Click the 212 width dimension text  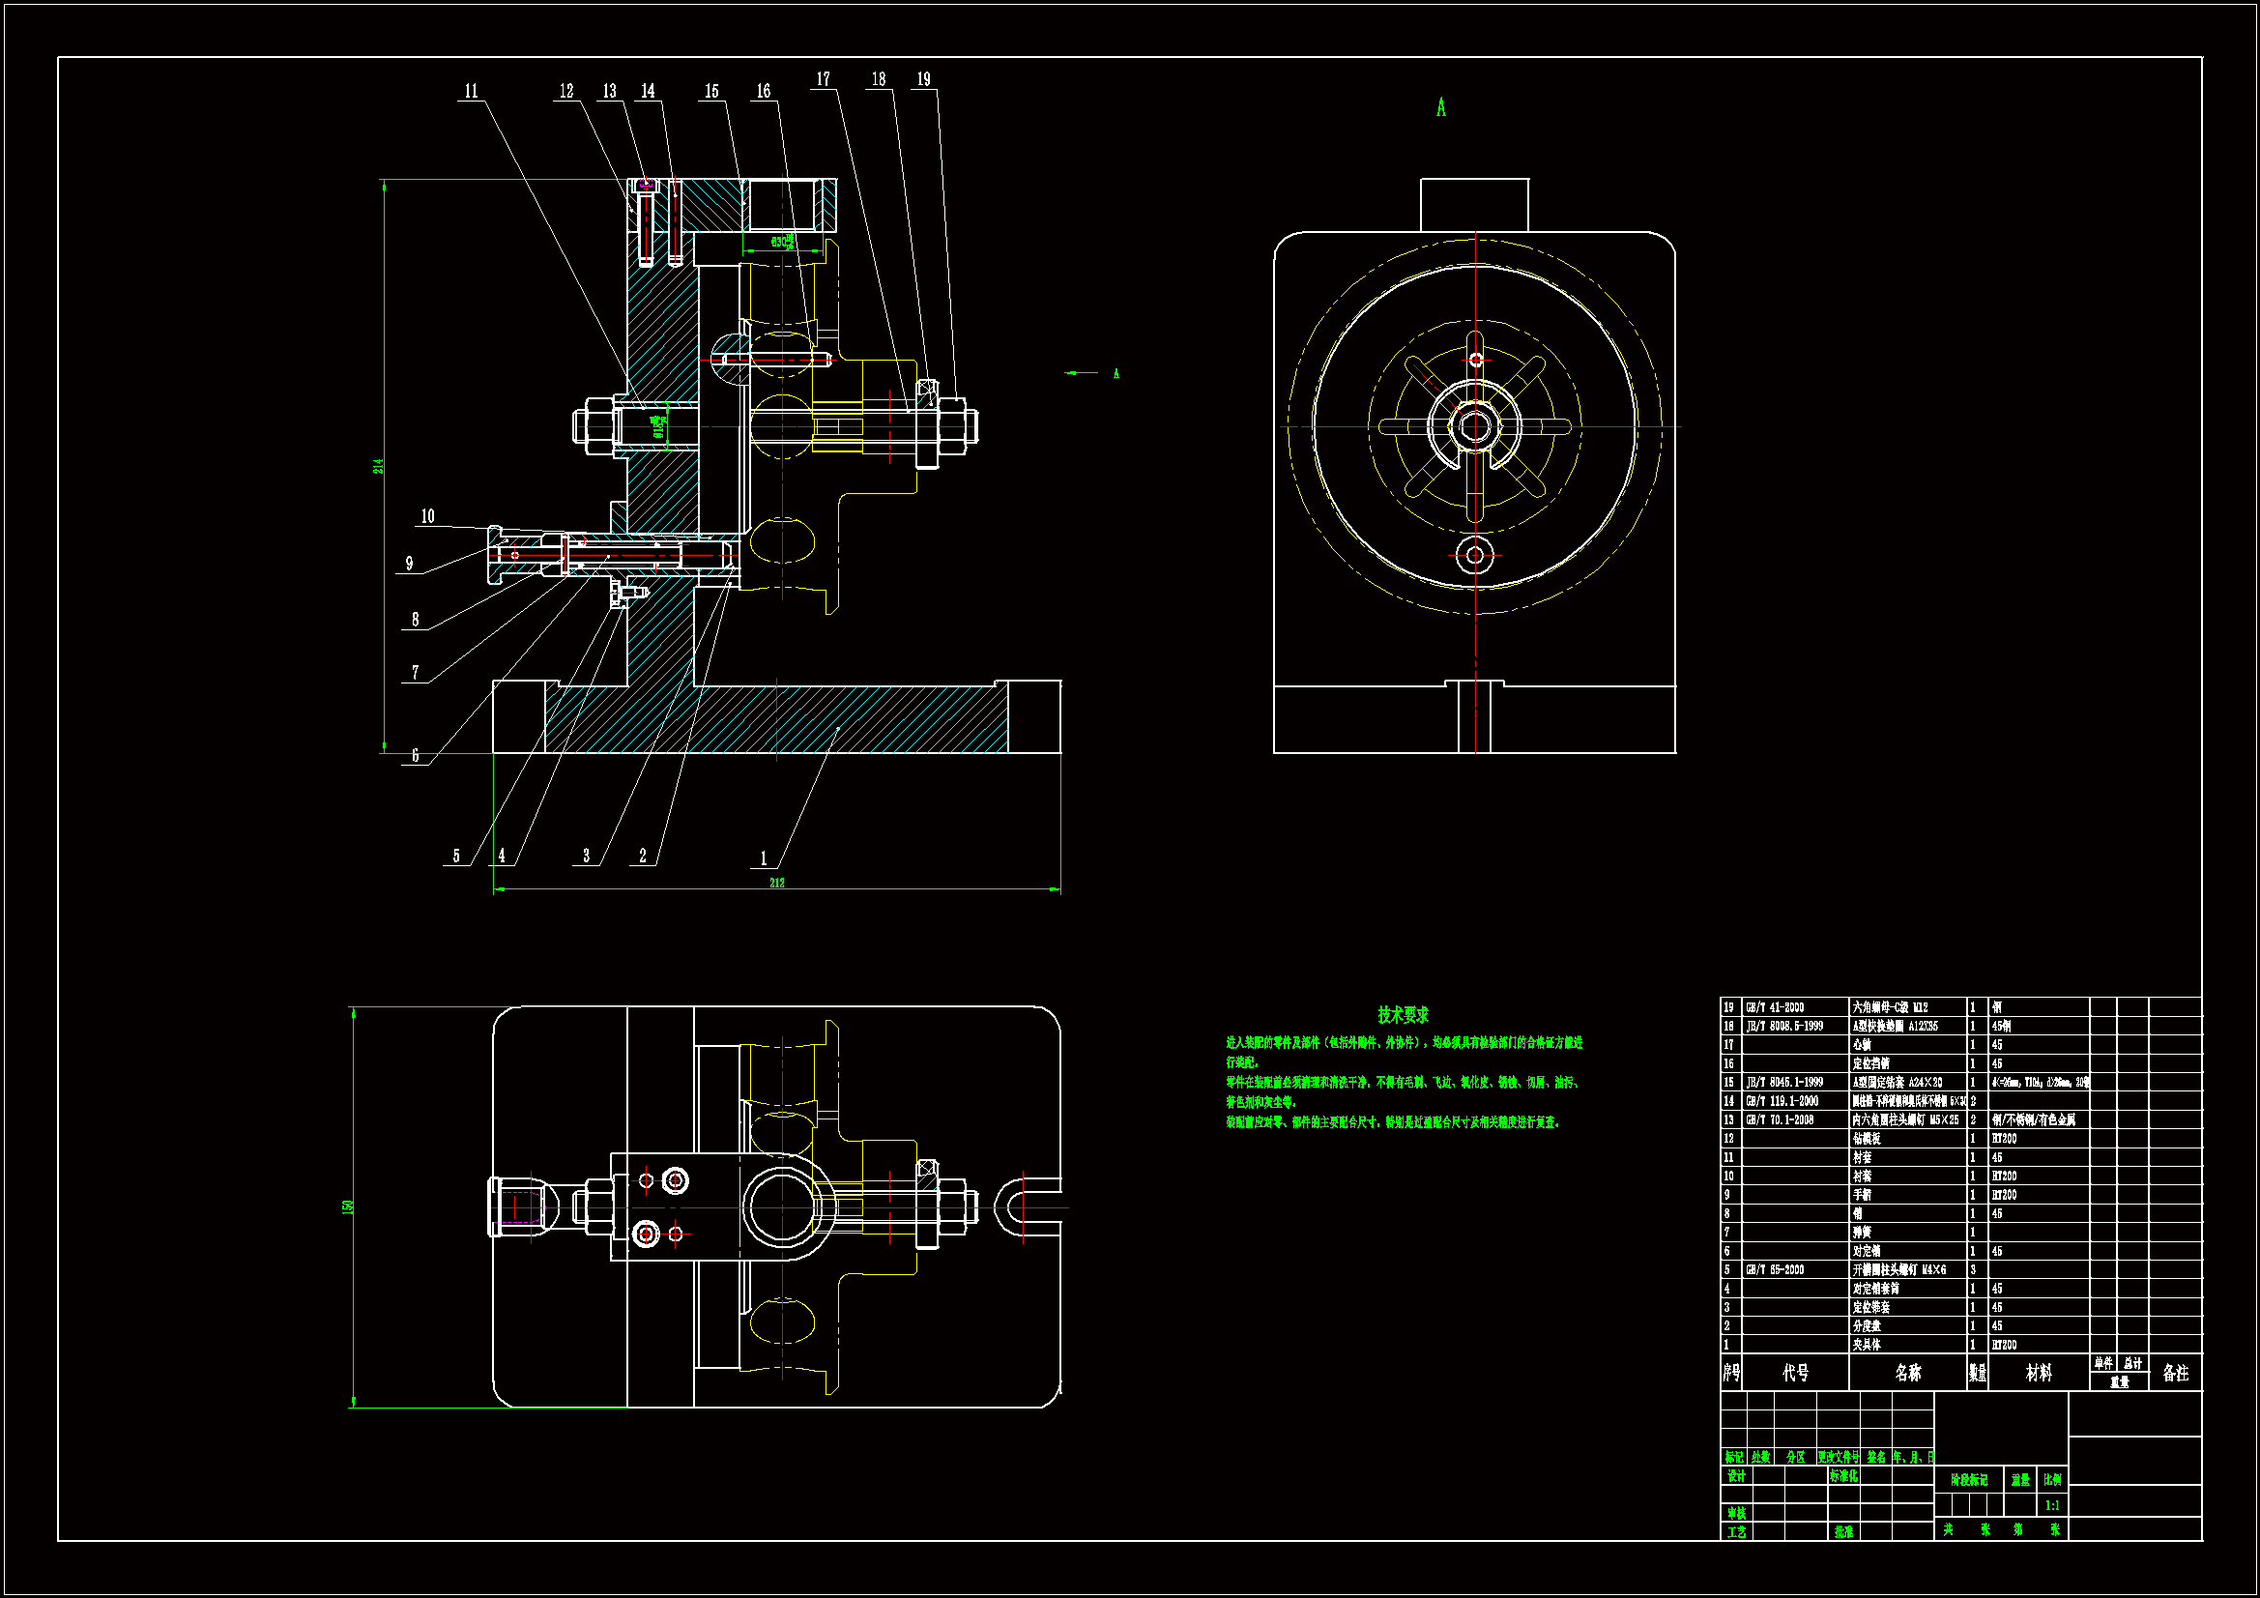776,883
